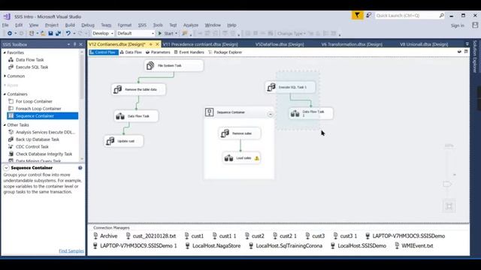The width and height of the screenshot is (481, 270).
Task: Click the Sequence Container header icon
Action: point(210,112)
